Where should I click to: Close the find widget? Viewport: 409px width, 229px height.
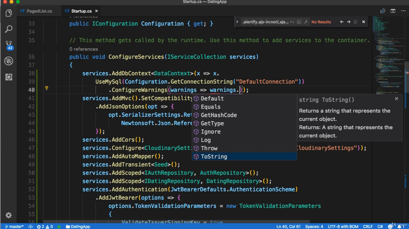click(364, 22)
